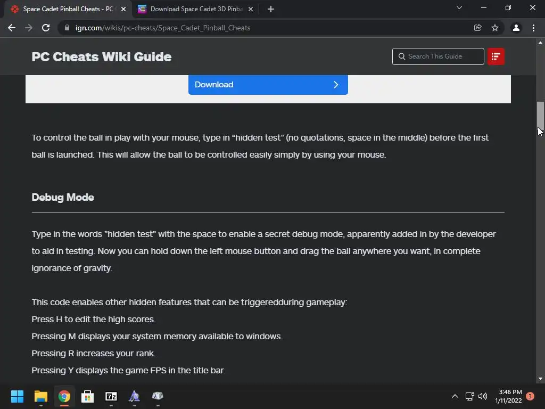Open the tab search dropdown arrow
The image size is (545, 409).
(459, 7)
